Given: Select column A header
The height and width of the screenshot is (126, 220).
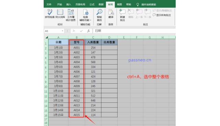Looking at the screenshot, I should [x=58, y=37].
